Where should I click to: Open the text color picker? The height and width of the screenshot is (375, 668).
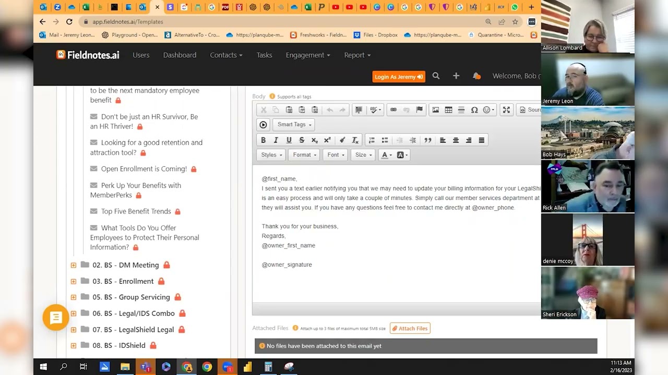click(x=386, y=155)
